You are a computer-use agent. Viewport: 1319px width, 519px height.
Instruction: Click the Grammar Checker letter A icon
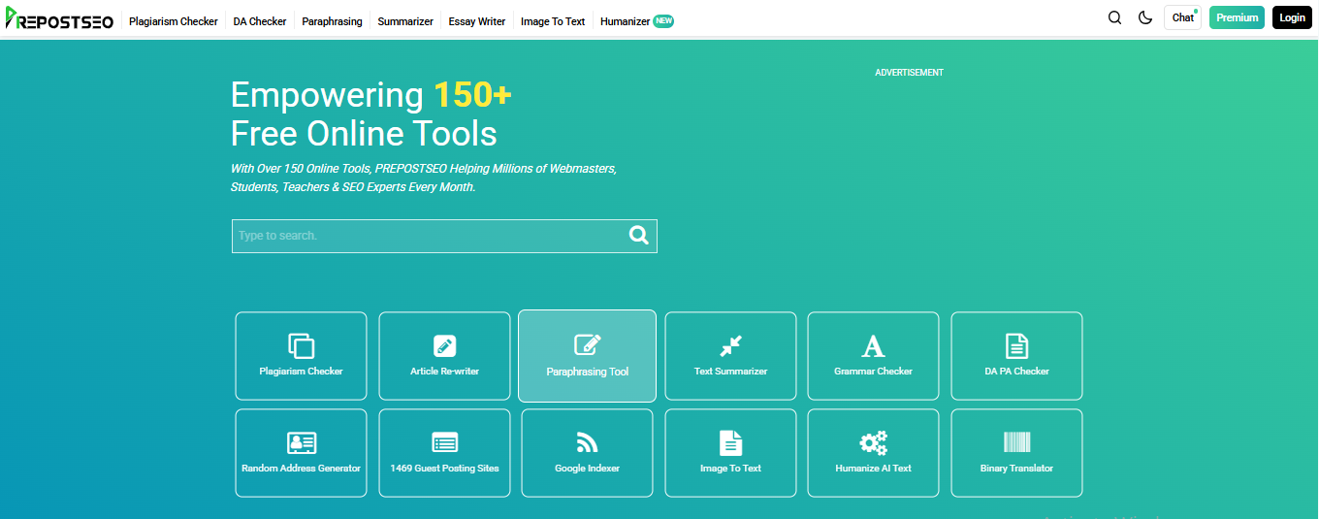point(873,345)
